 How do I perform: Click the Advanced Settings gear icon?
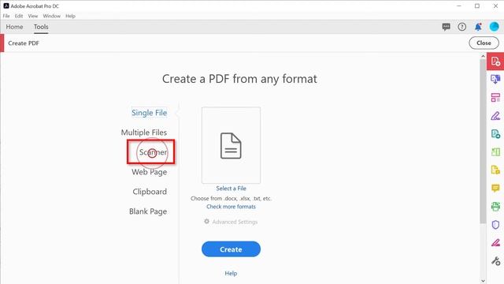206,222
